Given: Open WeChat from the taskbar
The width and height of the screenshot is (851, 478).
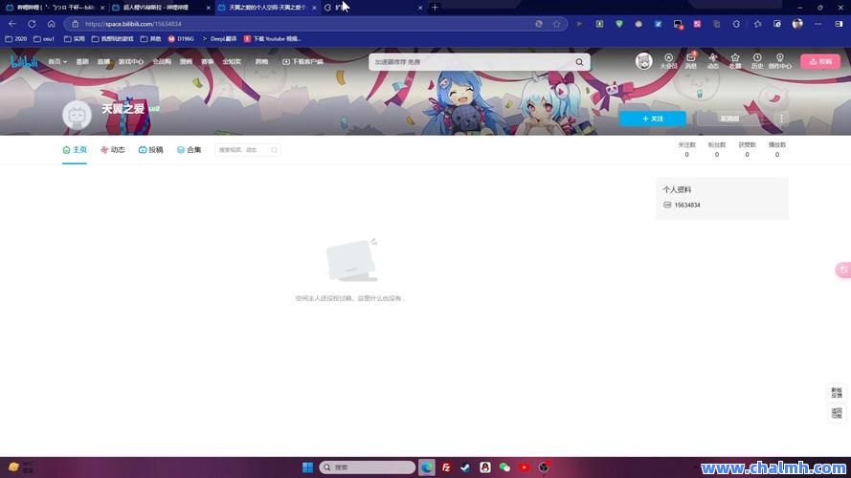Looking at the screenshot, I should tap(504, 467).
